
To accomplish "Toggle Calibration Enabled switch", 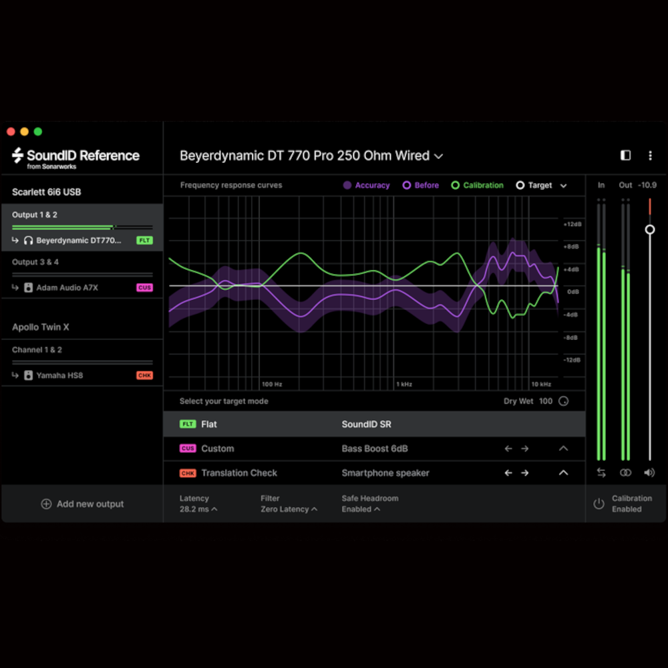I will point(623,504).
